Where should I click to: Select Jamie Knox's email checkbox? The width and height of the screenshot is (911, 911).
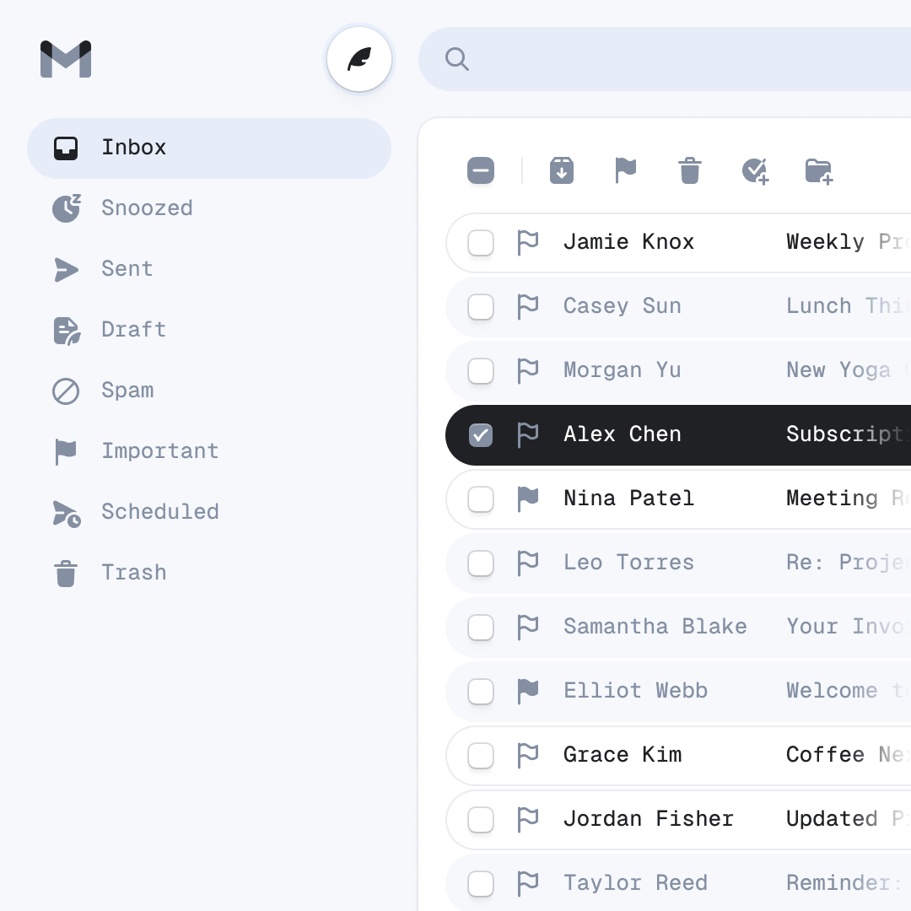coord(481,243)
